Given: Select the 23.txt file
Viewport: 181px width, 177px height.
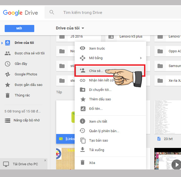Looking at the screenshot, I should [x=168, y=139].
